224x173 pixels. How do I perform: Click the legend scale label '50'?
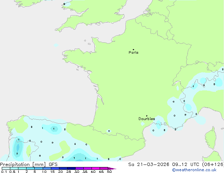coord(109,172)
